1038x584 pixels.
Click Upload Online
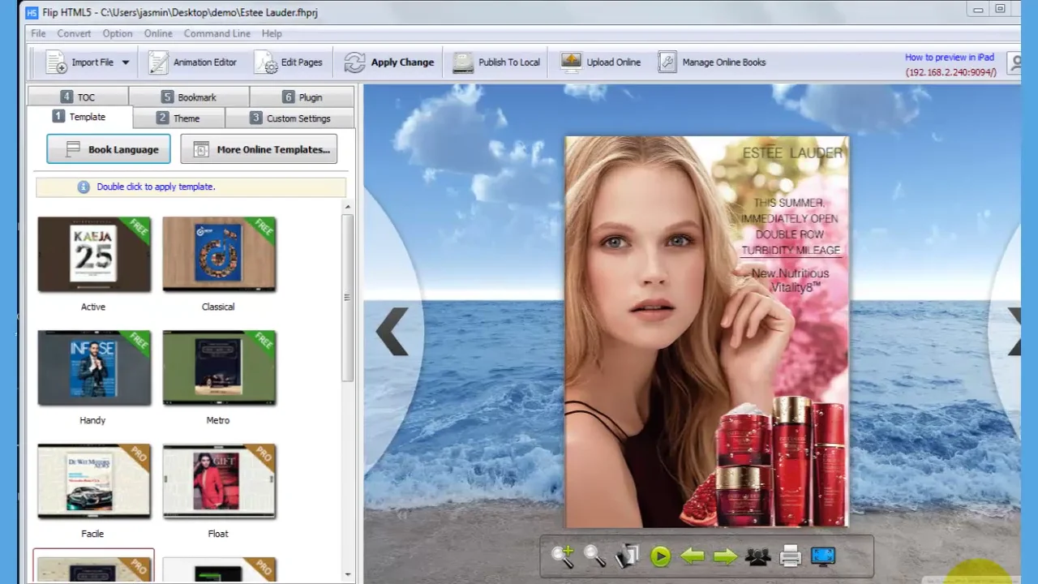[x=601, y=62]
